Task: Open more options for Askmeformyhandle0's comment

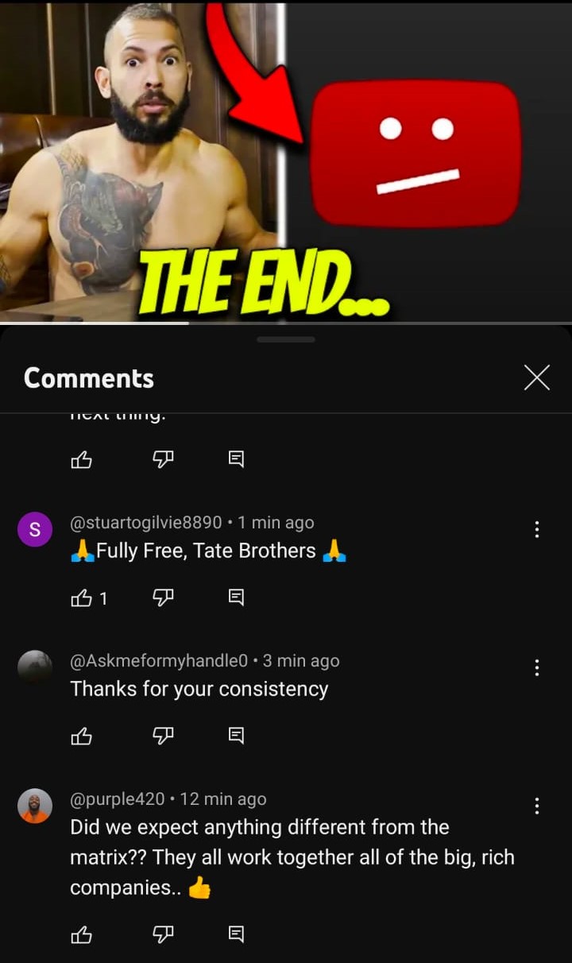Action: click(x=537, y=667)
